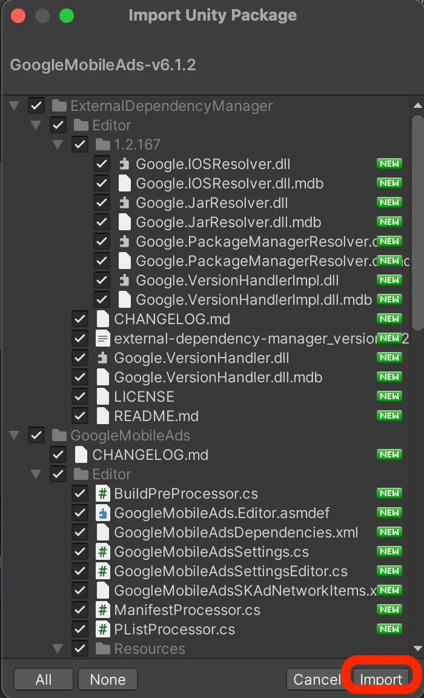
Task: Select the Google.VersionHandler.dll.mdb filename
Action: click(218, 377)
